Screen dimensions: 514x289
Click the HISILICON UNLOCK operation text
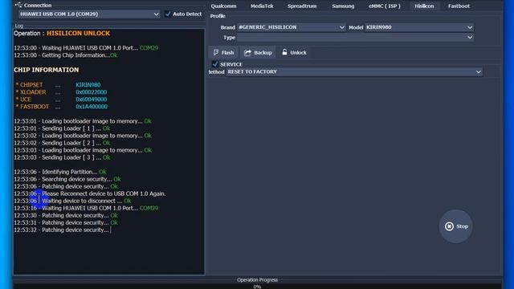click(x=78, y=34)
